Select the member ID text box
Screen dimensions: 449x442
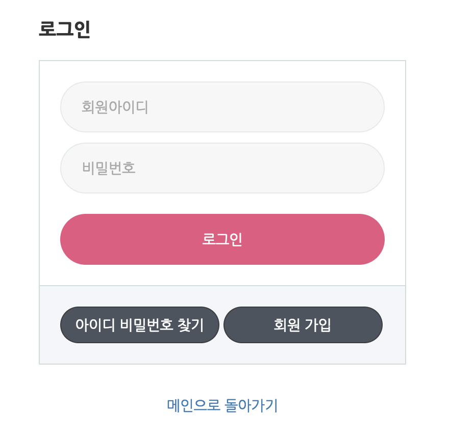tap(222, 107)
